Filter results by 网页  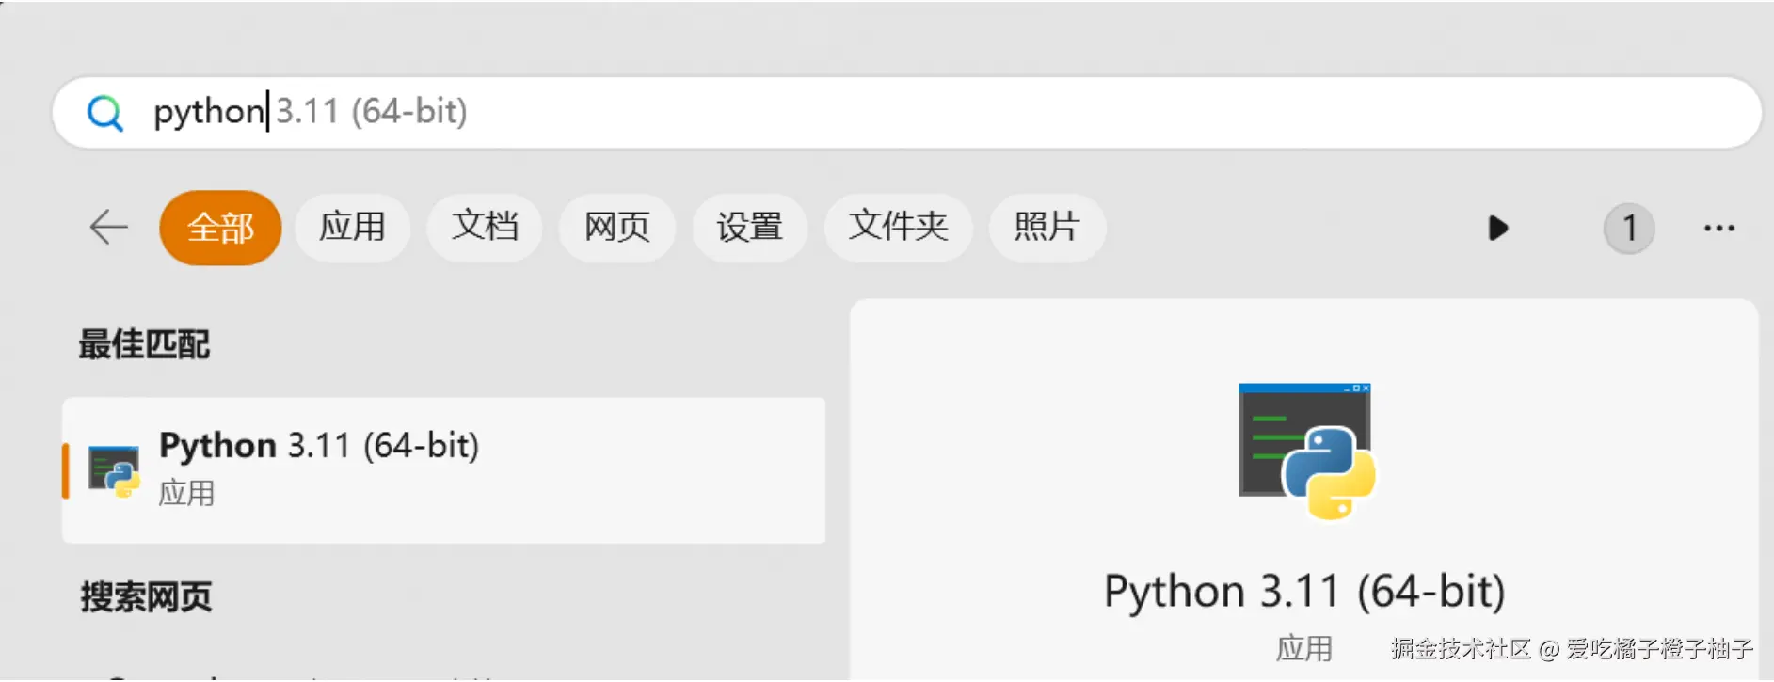(x=617, y=228)
